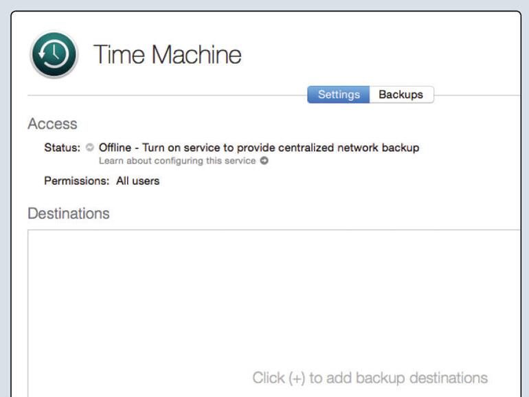Click the gray offline status indicator dot
This screenshot has height=397, width=529.
90,148
